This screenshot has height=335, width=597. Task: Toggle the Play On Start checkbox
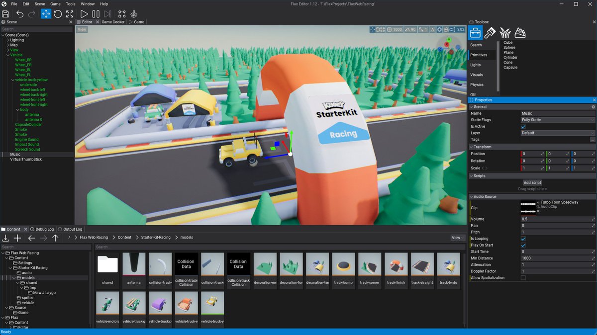point(523,245)
